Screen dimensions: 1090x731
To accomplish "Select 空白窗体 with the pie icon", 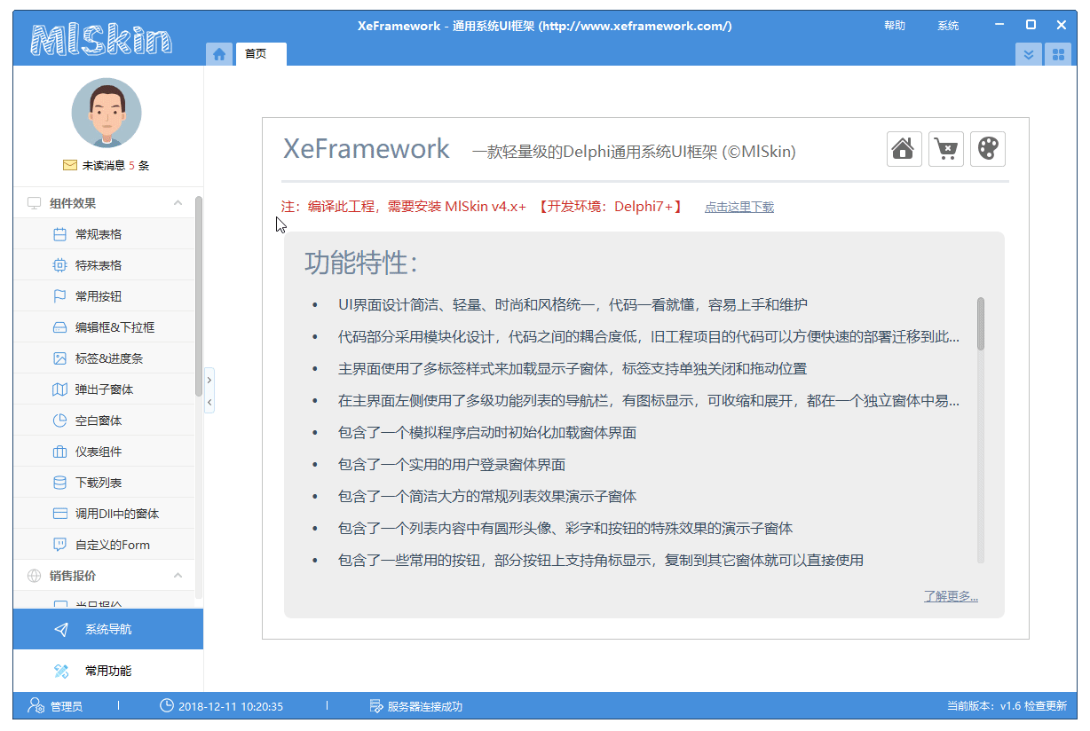I will [x=105, y=421].
